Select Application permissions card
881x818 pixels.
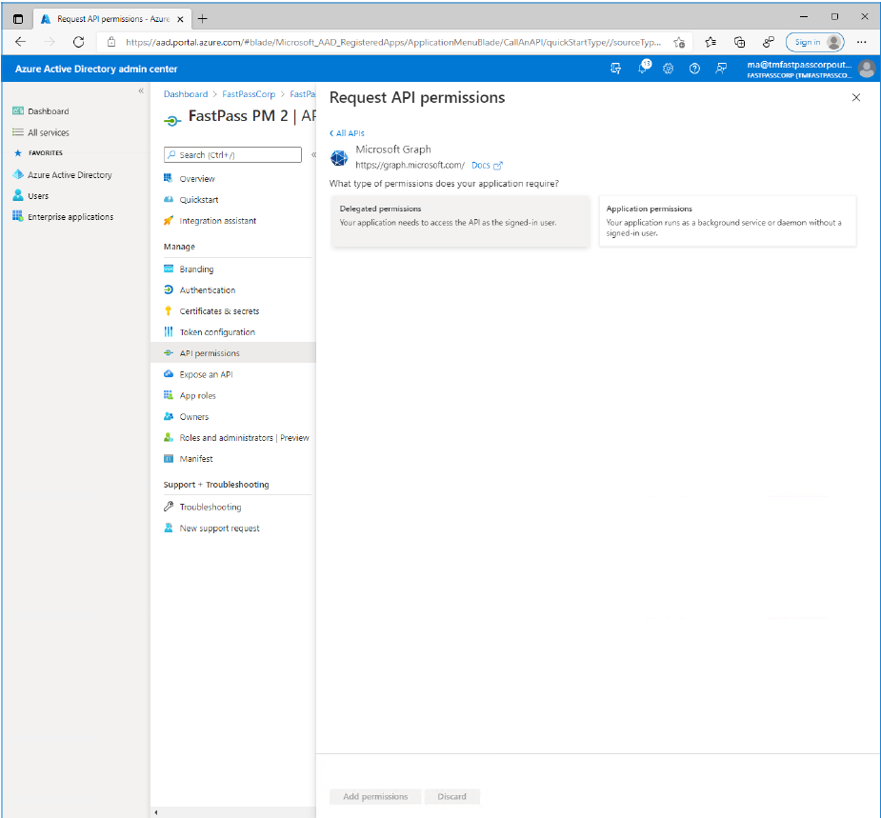pos(728,221)
